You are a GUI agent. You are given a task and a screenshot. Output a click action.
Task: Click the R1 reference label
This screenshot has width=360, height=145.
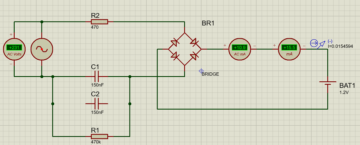tap(95, 130)
